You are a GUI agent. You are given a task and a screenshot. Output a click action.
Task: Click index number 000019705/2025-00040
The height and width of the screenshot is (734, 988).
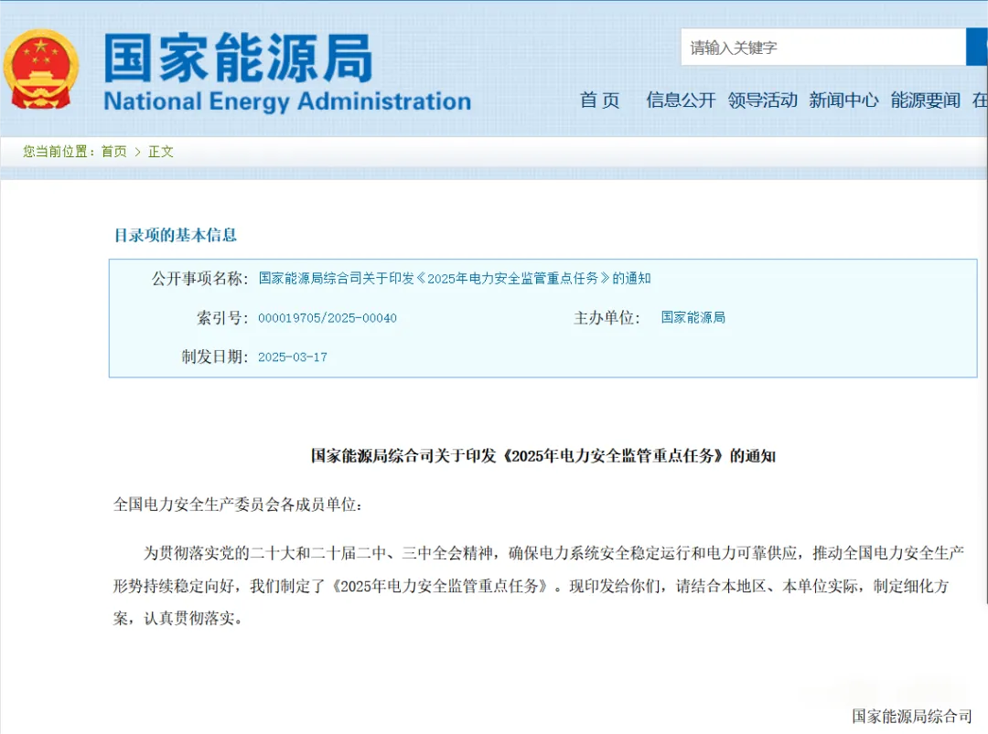click(x=328, y=318)
